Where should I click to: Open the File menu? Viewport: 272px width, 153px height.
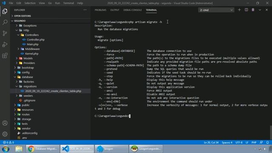[11, 3]
